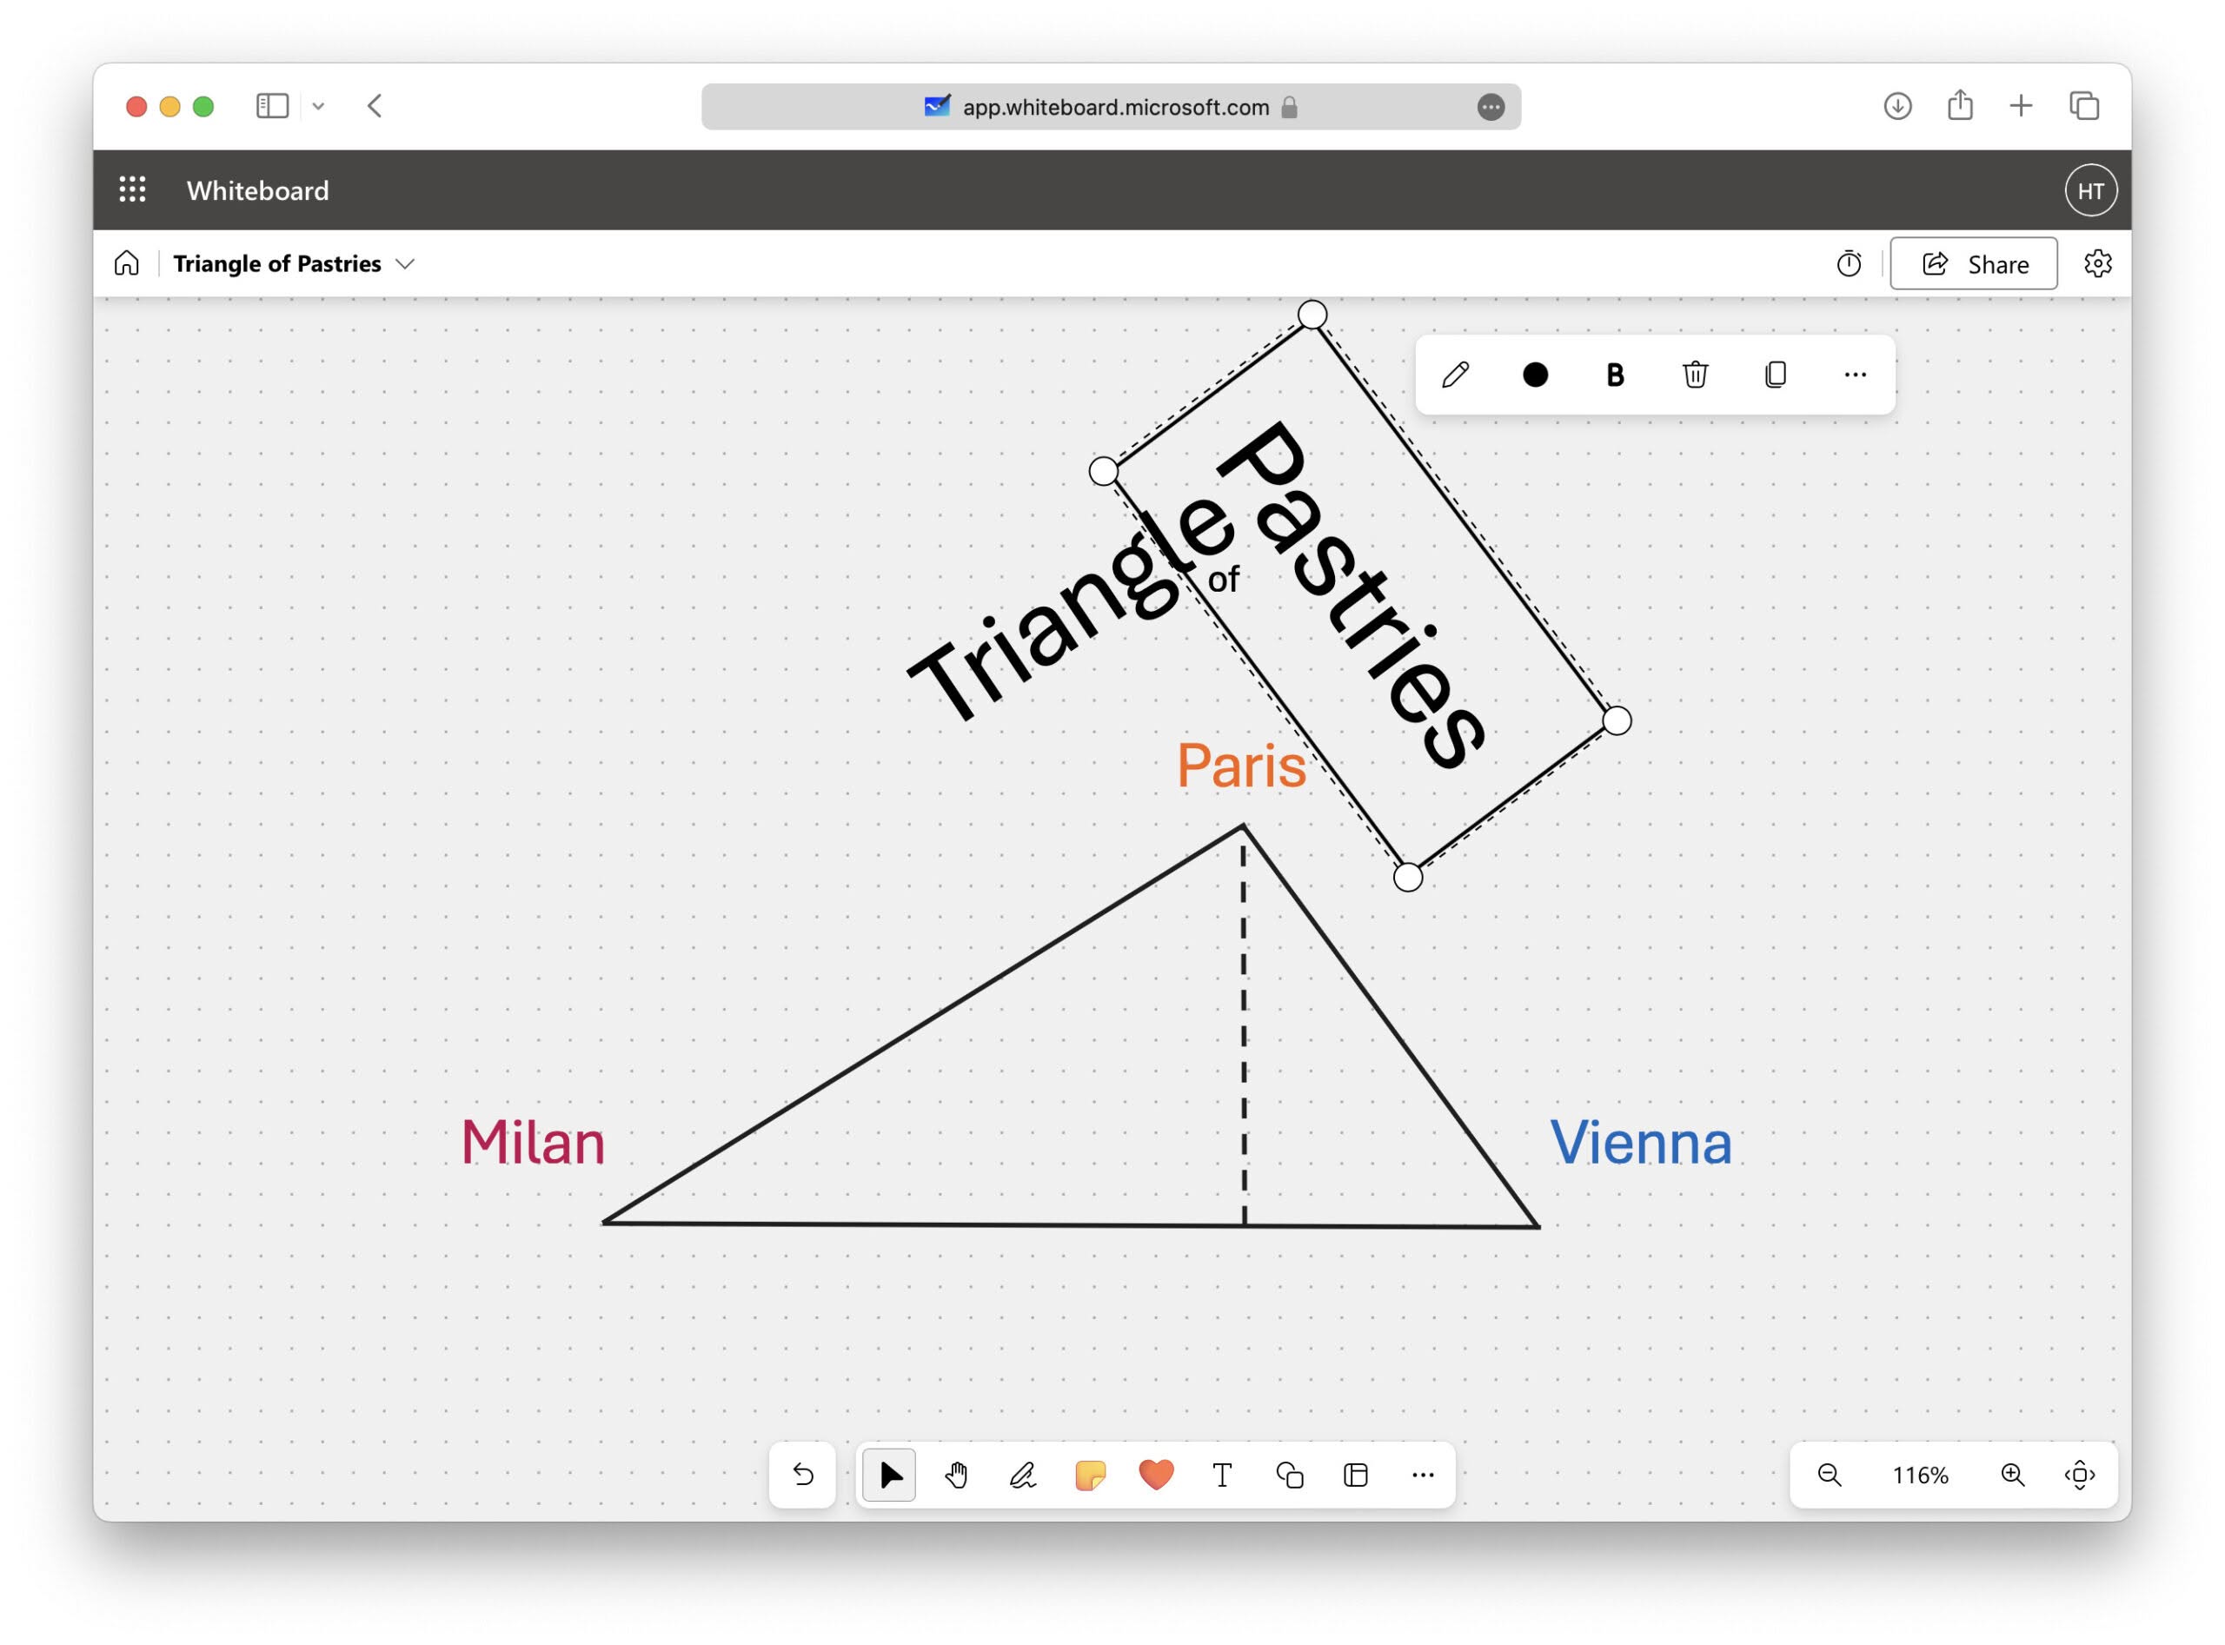Choose the Select pointer tool
Viewport: 2225px width, 1645px height.
click(889, 1474)
